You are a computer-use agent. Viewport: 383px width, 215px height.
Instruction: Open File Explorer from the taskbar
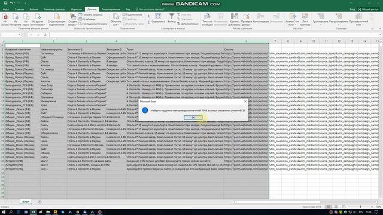point(48,212)
